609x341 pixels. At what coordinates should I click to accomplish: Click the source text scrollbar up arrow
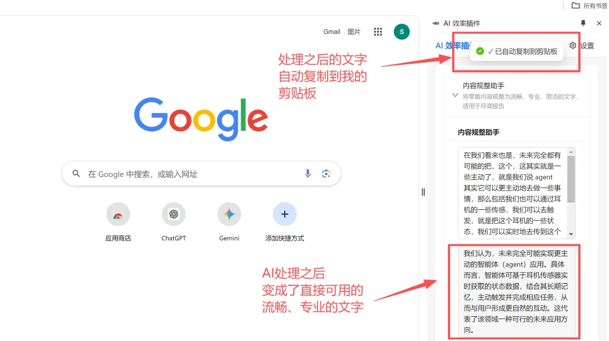point(571,152)
